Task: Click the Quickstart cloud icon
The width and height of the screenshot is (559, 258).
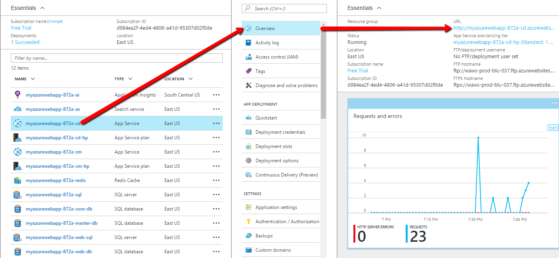Action: [x=249, y=118]
